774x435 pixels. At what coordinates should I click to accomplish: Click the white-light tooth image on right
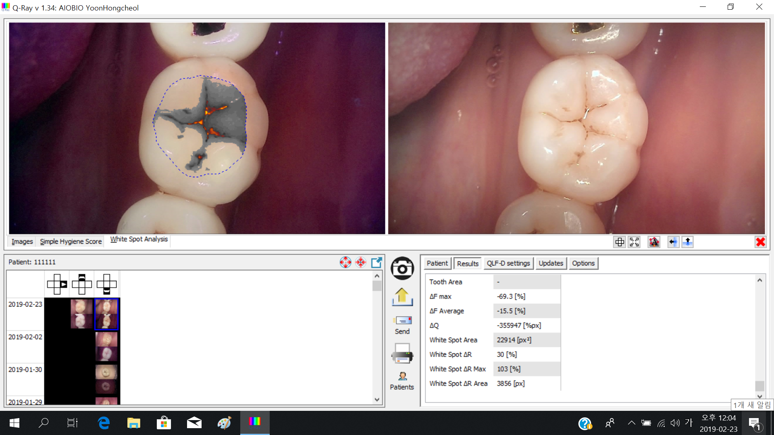pyautogui.click(x=576, y=128)
